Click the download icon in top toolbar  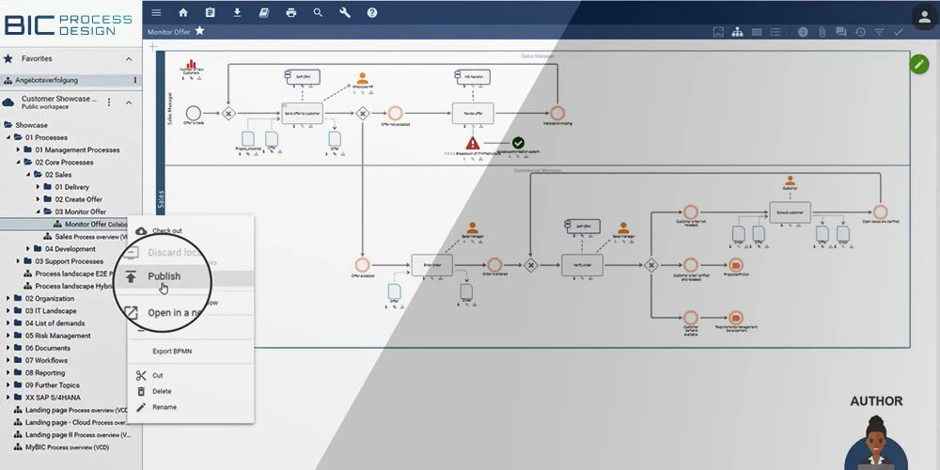pos(237,12)
